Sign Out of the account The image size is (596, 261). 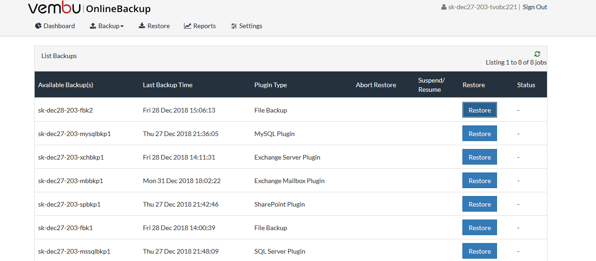(535, 7)
